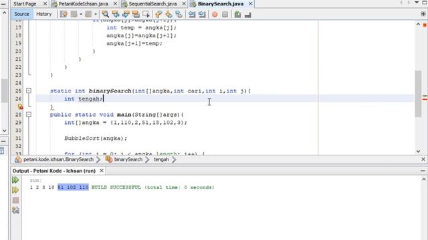428x240 pixels.
Task: Click the editor Back navigation icon
Action: (x=74, y=14)
